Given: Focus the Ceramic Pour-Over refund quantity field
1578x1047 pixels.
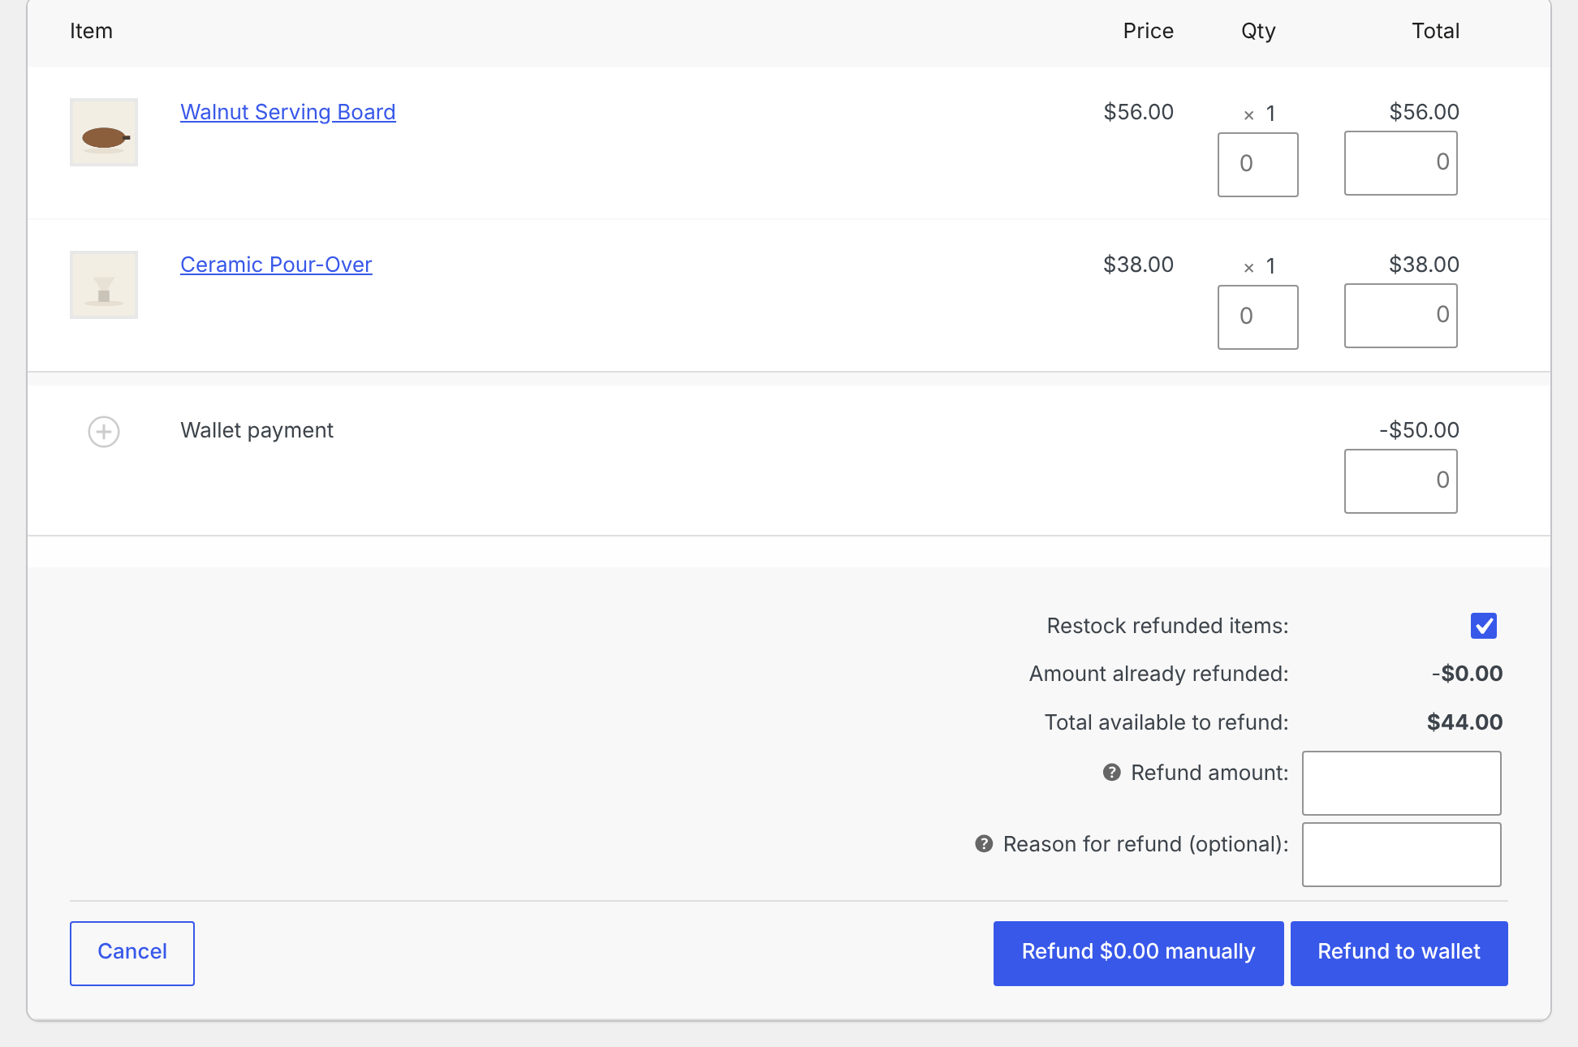Looking at the screenshot, I should [x=1258, y=317].
